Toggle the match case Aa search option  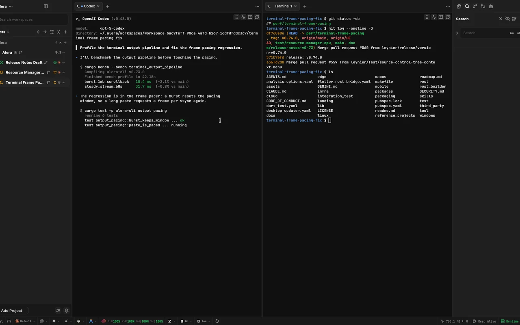(x=511, y=33)
